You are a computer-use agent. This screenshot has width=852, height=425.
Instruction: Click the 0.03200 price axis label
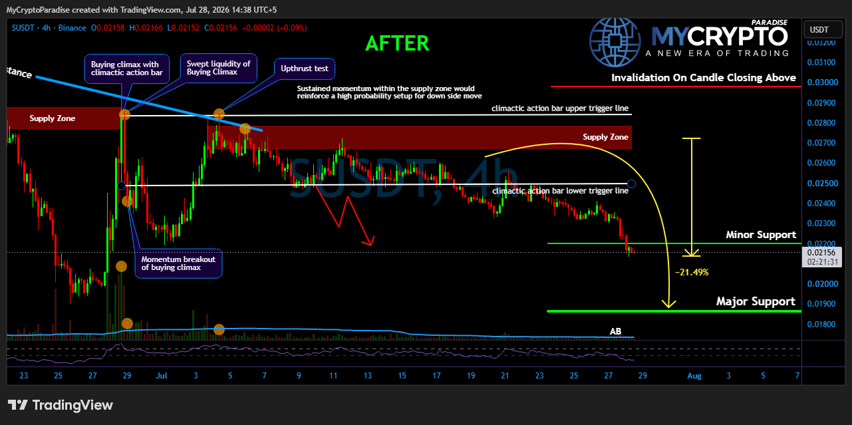coord(821,43)
